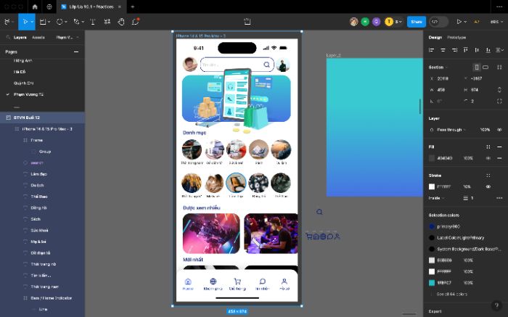Screen dimensions: 508x317
Task: Select portrait orientation button
Action: coord(477,67)
